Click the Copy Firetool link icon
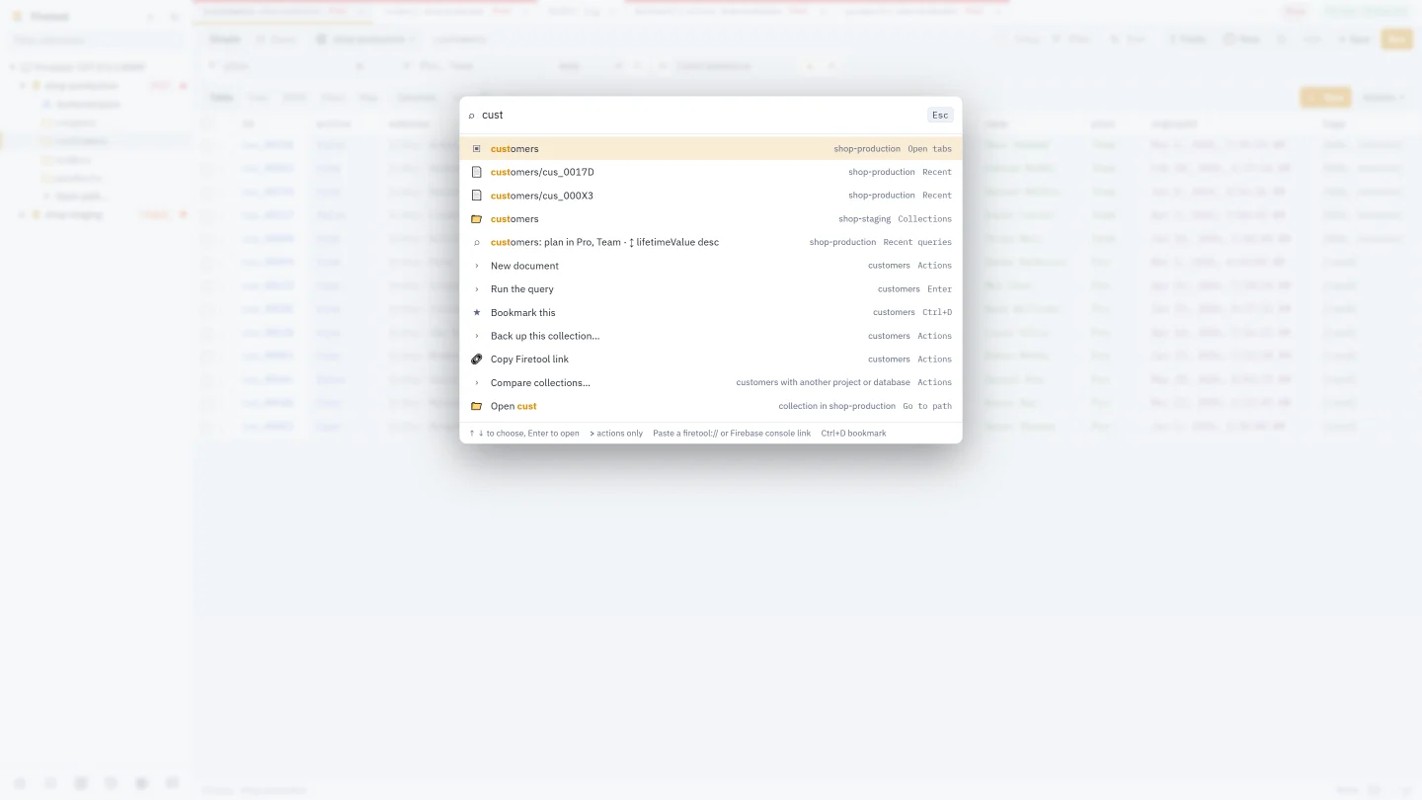 pos(477,360)
